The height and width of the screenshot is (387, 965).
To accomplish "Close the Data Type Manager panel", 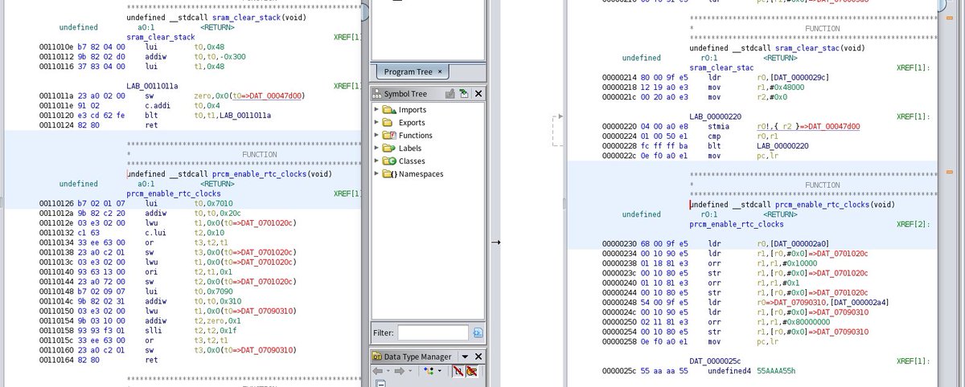I will [478, 356].
